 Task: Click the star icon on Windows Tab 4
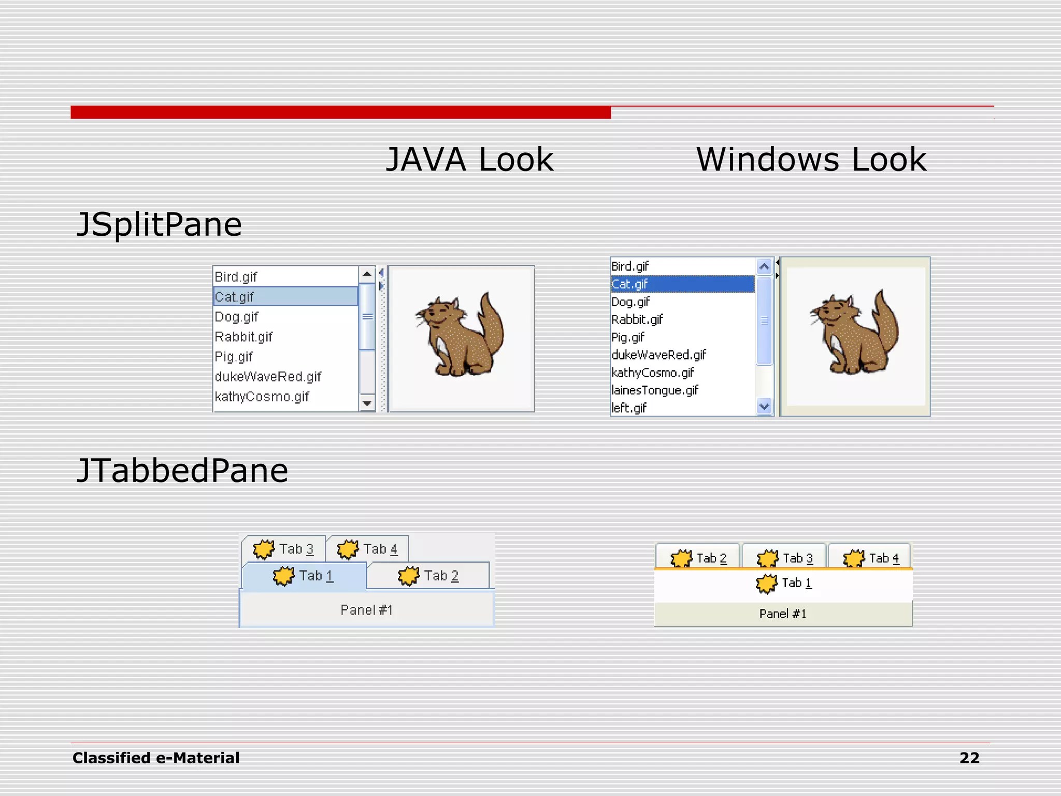(x=853, y=558)
